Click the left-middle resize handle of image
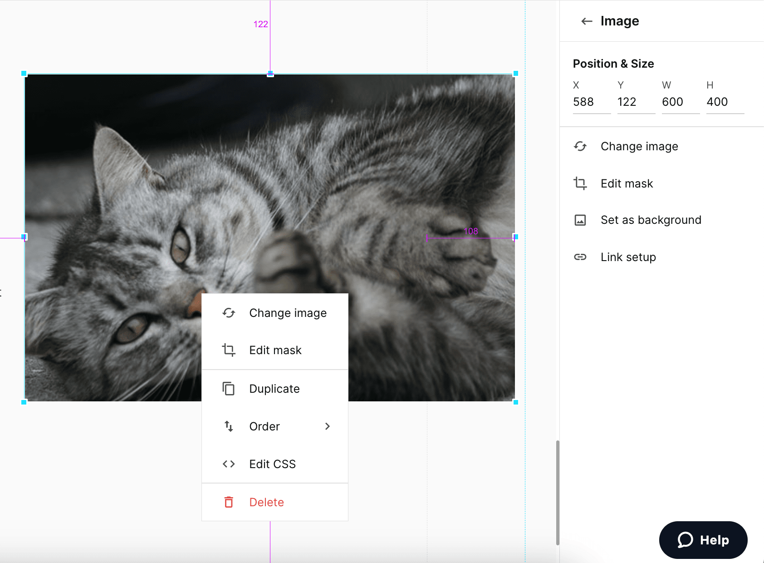Screen dimensions: 764x563 click(24, 237)
